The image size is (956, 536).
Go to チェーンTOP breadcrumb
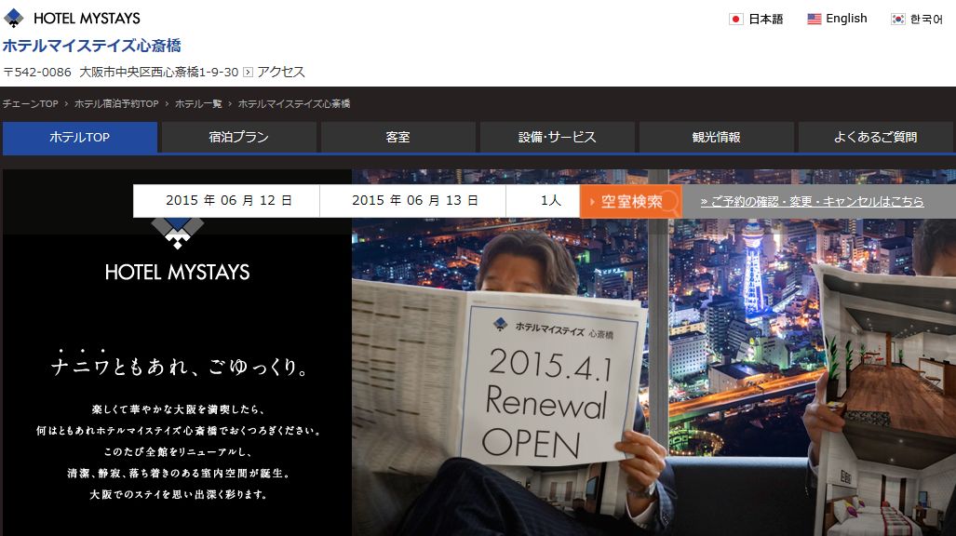click(30, 103)
